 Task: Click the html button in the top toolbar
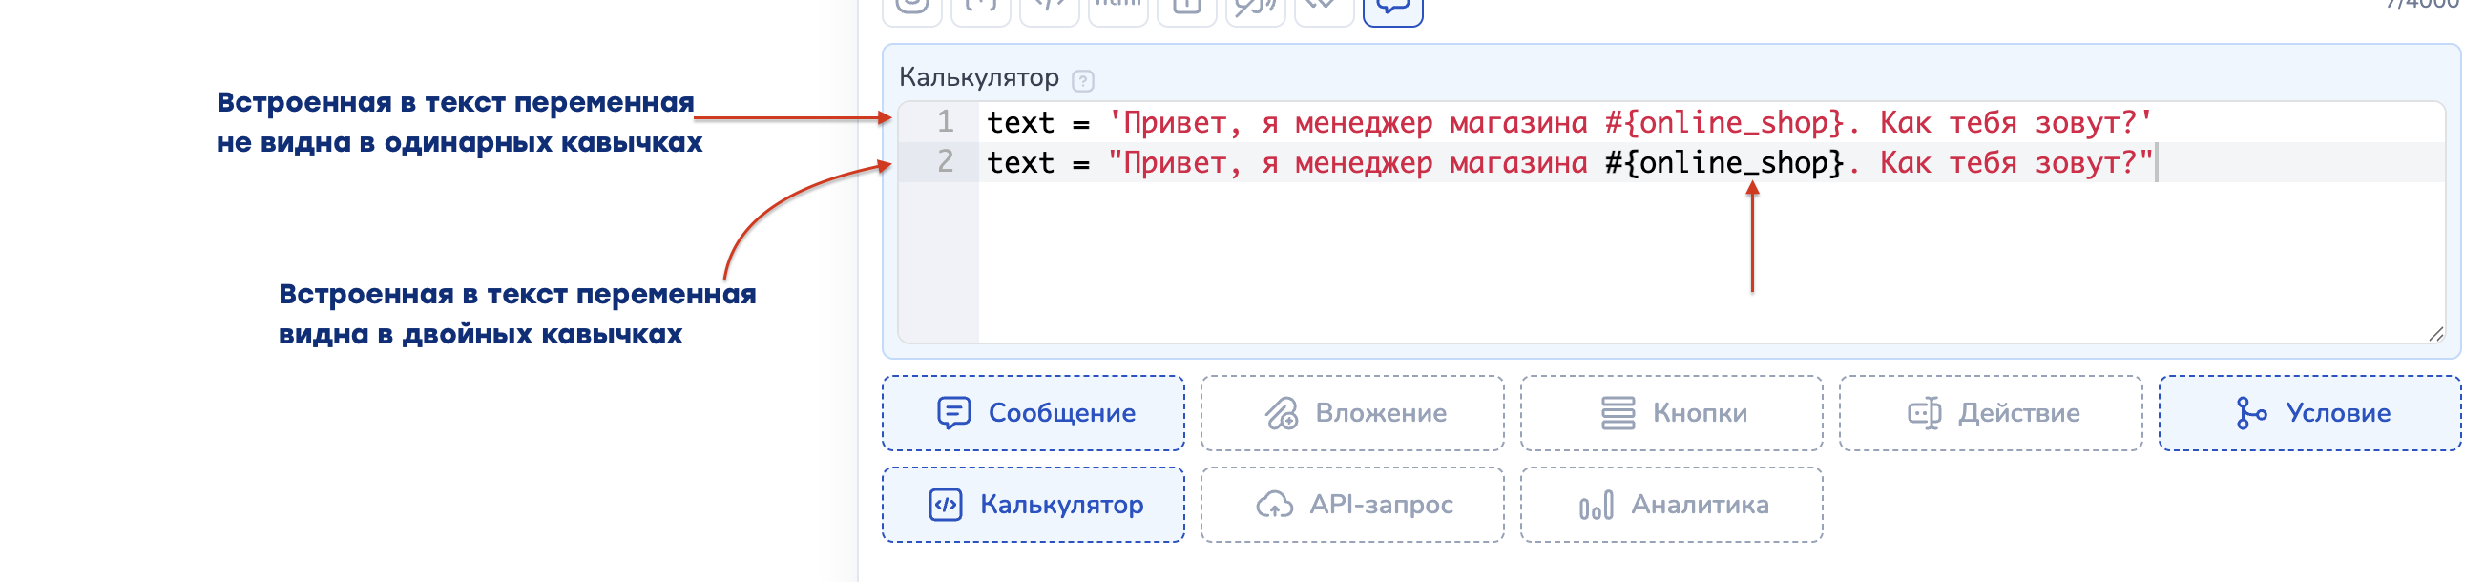click(1118, 6)
